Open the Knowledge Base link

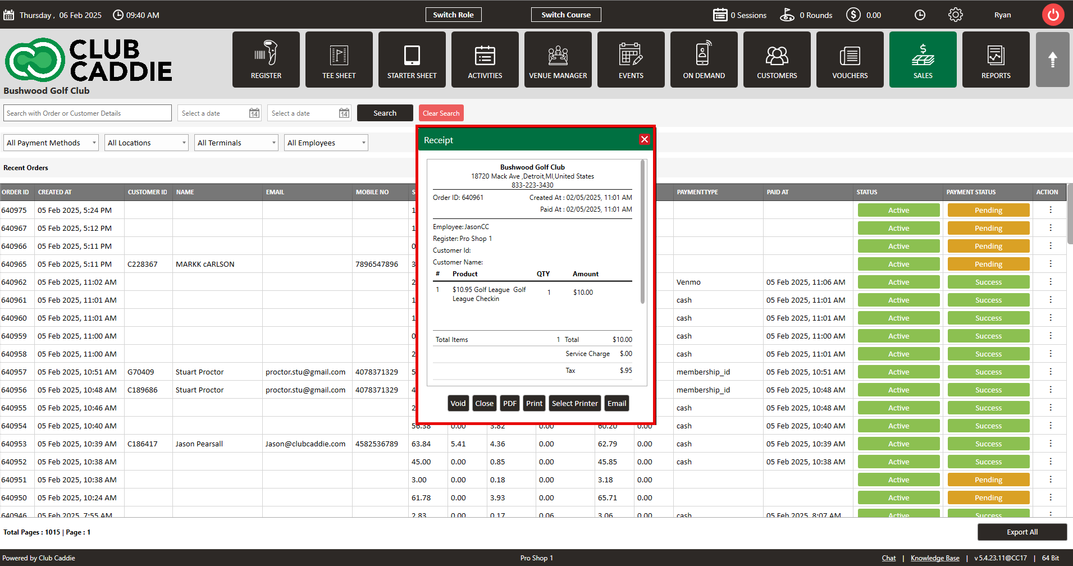935,558
